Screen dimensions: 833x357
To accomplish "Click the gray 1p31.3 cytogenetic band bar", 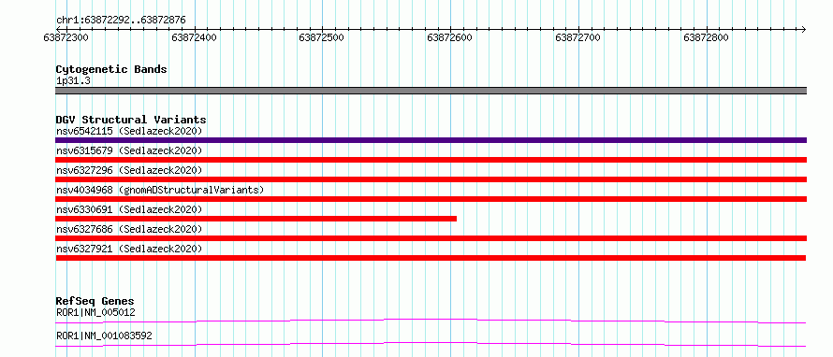I will 431,91.
